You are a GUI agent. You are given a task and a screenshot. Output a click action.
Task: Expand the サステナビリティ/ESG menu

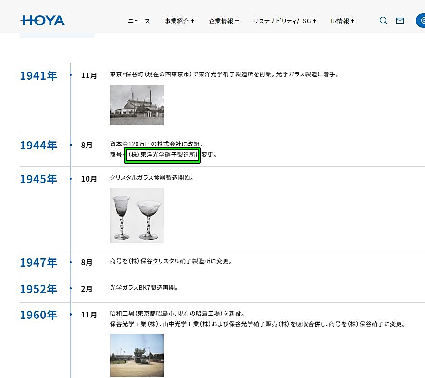[285, 21]
